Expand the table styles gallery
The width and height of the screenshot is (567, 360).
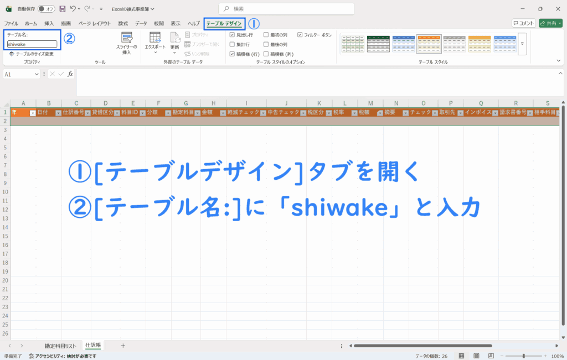coord(522,43)
